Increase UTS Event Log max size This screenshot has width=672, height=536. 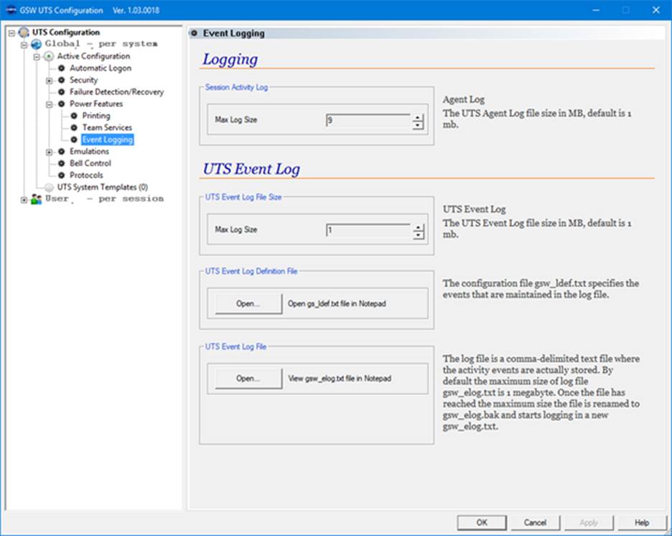point(418,227)
